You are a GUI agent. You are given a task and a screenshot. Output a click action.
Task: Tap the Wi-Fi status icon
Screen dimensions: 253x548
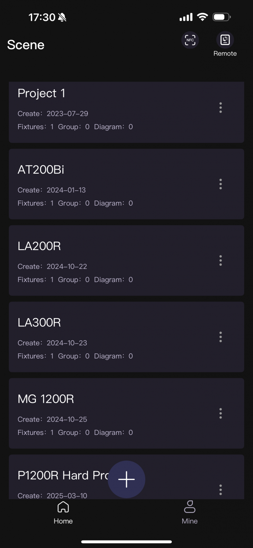pyautogui.click(x=202, y=17)
